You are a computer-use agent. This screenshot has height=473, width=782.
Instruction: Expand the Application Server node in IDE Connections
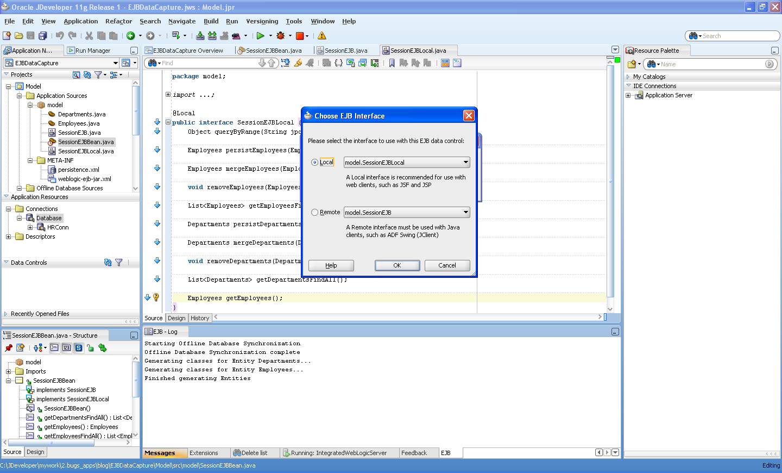click(x=628, y=95)
